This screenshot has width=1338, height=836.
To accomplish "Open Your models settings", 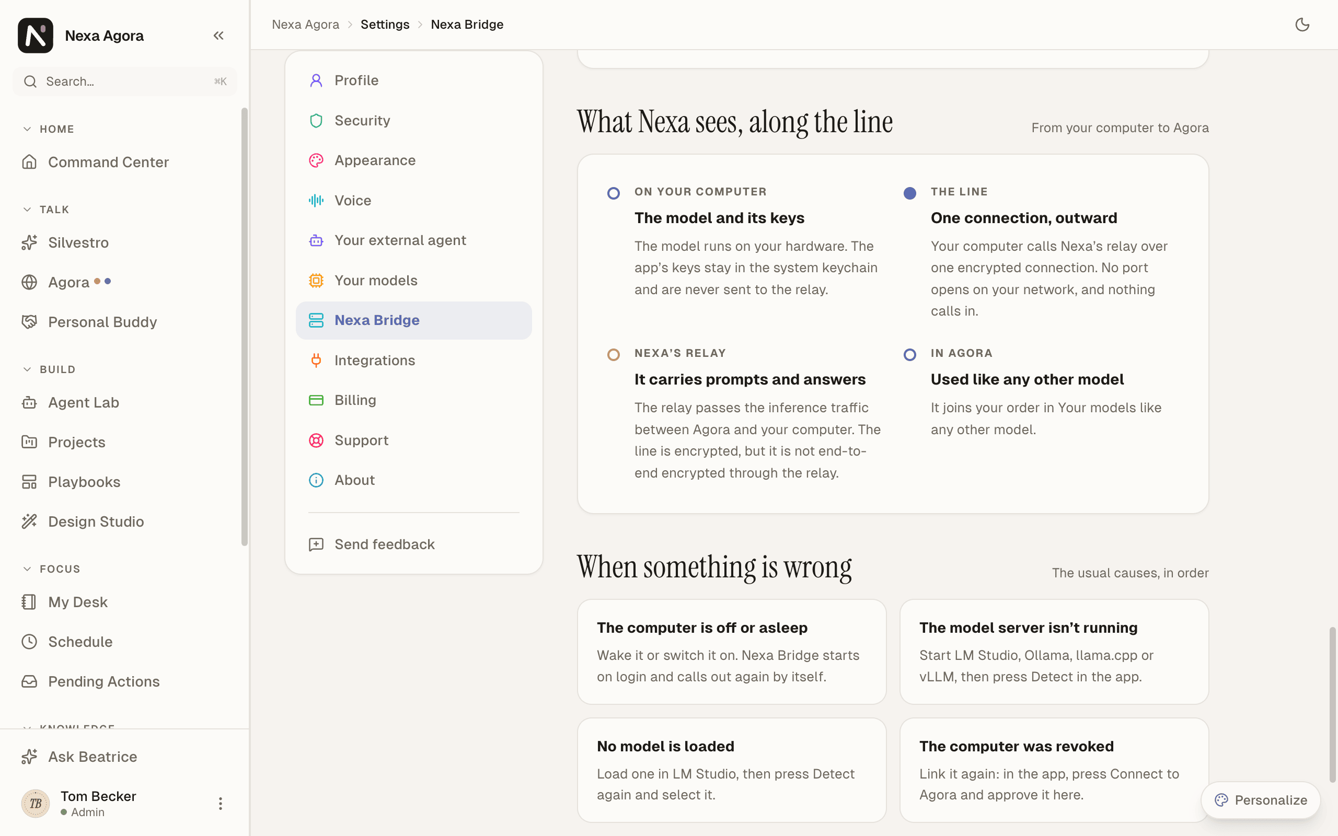I will [413, 281].
